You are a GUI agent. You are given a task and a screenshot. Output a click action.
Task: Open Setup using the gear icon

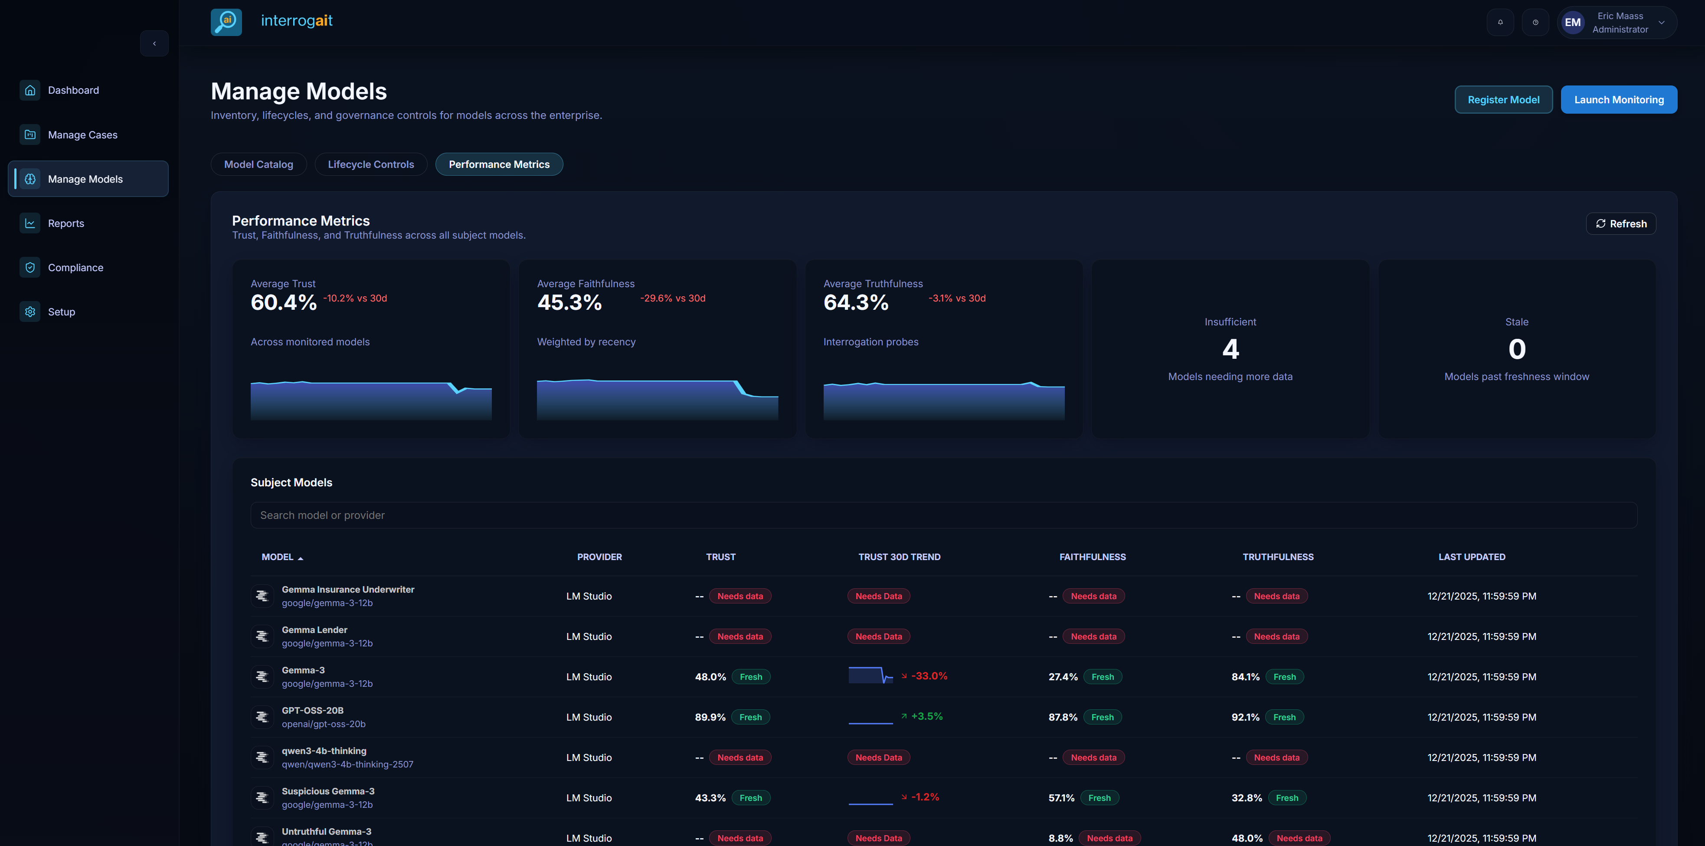click(30, 311)
